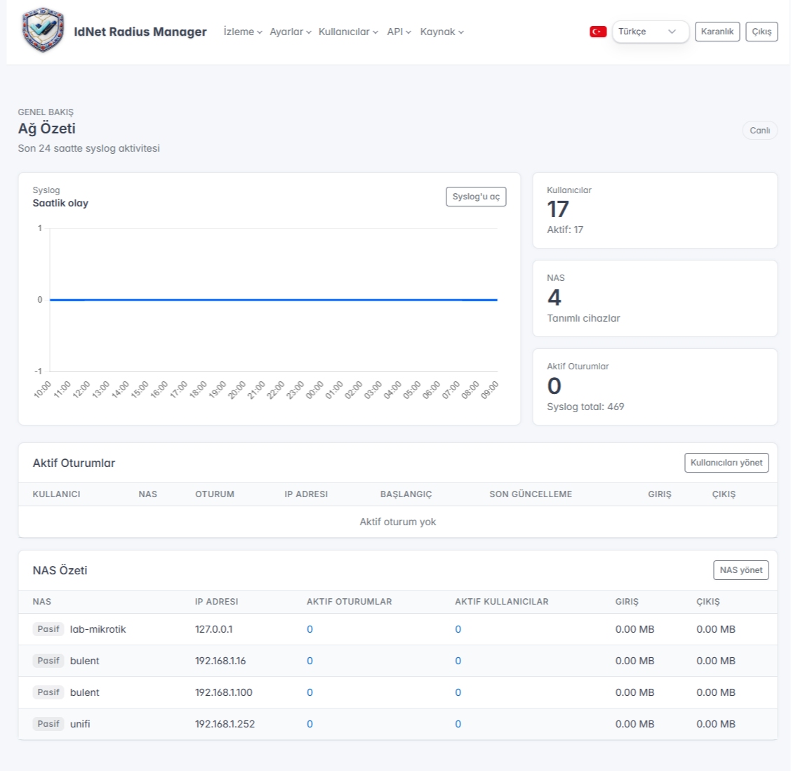Toggle dark mode with Karanlık button
Image resolution: width=791 pixels, height=771 pixels.
coord(717,32)
